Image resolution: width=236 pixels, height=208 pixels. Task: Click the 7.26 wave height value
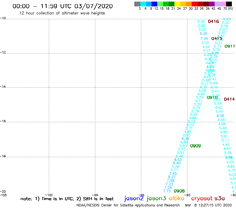click(168, 188)
